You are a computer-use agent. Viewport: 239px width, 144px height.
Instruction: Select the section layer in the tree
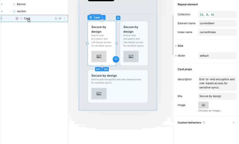click(x=21, y=11)
